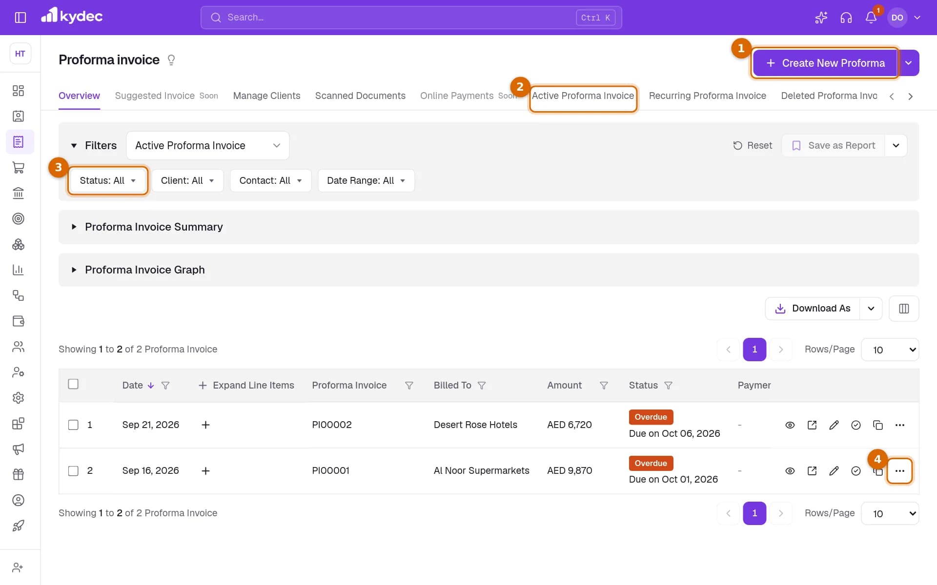Open the megaphone marketing sidebar icon
The height and width of the screenshot is (585, 937).
(18, 449)
